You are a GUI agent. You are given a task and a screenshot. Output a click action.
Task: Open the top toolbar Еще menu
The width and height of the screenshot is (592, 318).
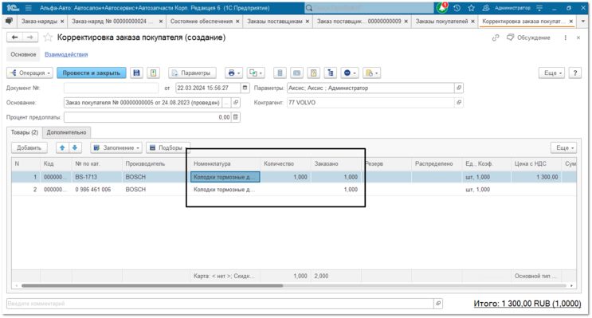[551, 73]
